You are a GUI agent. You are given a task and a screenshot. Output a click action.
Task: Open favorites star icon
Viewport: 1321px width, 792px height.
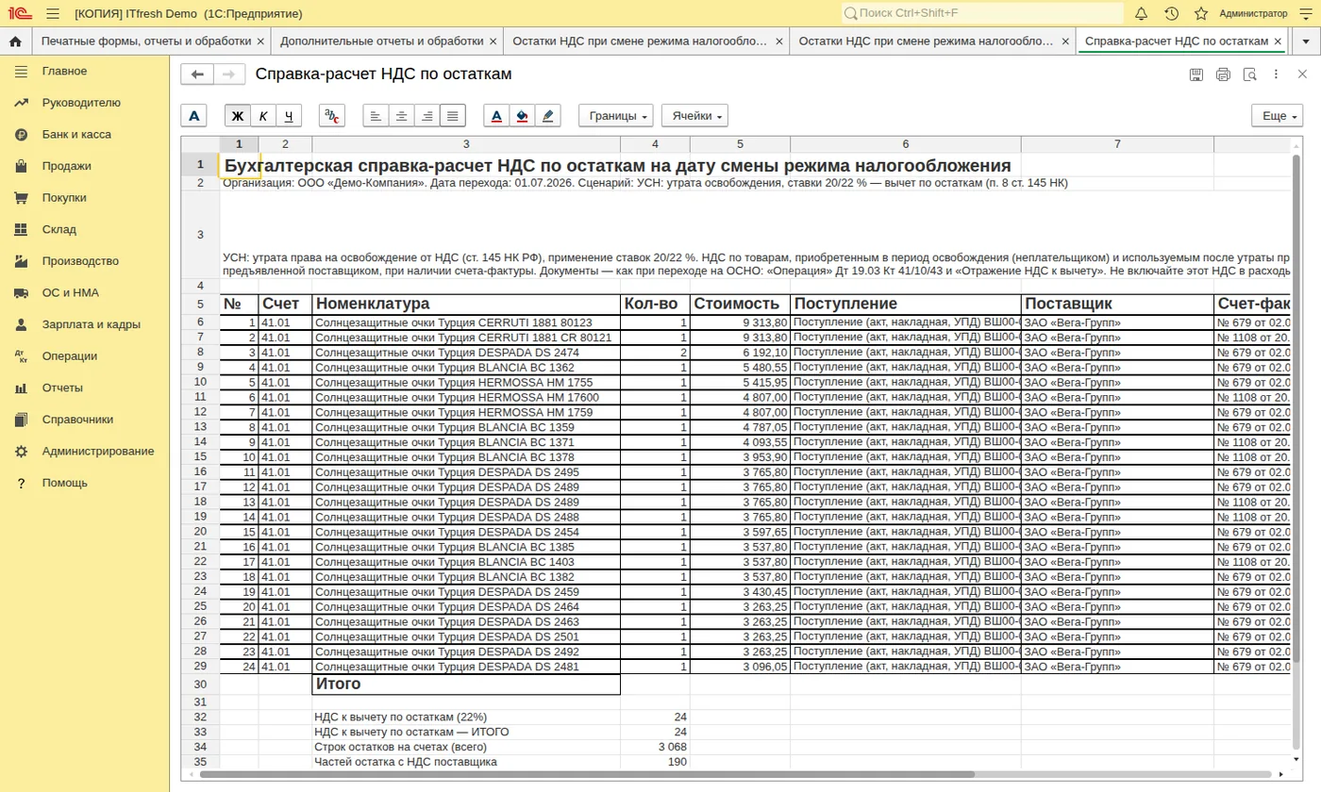(x=1201, y=13)
